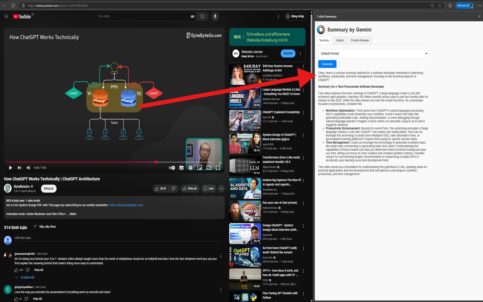Reply to the CppExpedition comment via Phản hồi
This screenshot has height=302, width=483.
click(37, 299)
